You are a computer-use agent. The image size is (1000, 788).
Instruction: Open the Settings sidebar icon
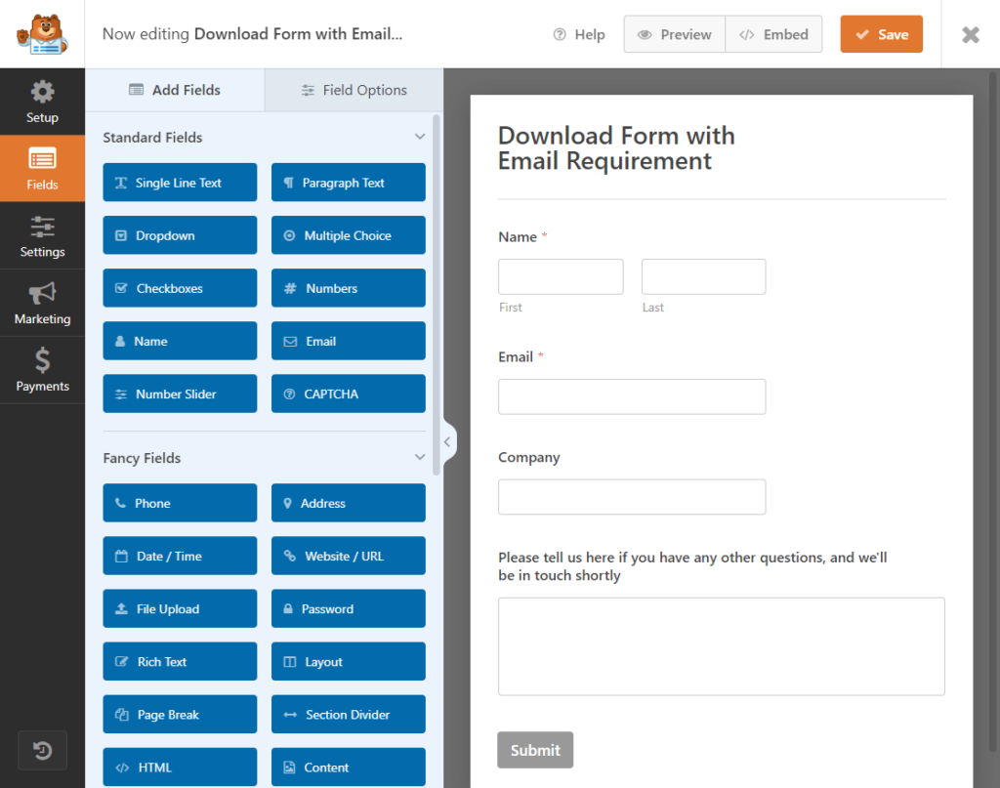point(42,234)
